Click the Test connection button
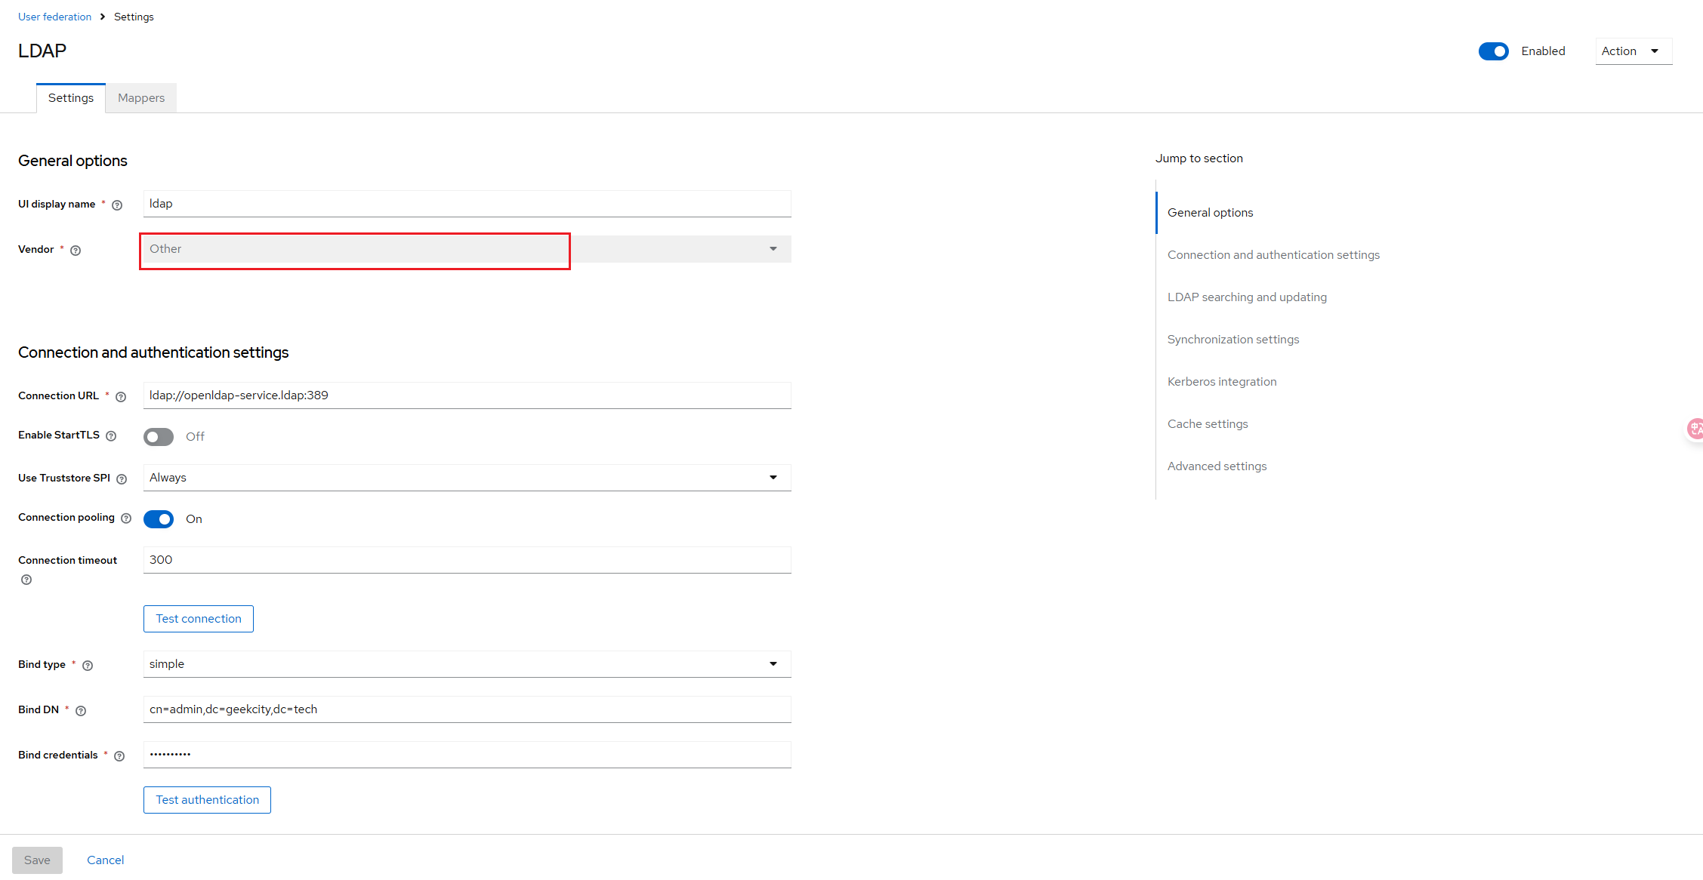This screenshot has height=880, width=1703. 199,619
